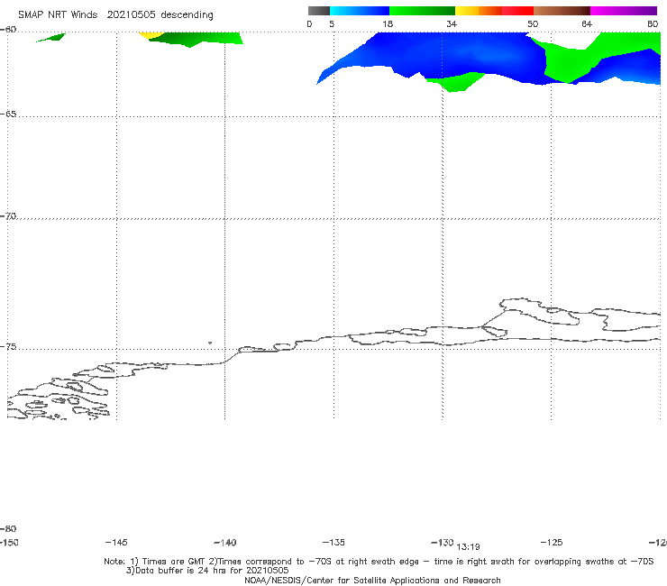Click the longitude label '-125'
This screenshot has width=667, height=586.
pos(552,543)
